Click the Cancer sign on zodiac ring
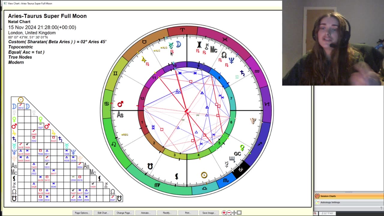 click(106, 104)
